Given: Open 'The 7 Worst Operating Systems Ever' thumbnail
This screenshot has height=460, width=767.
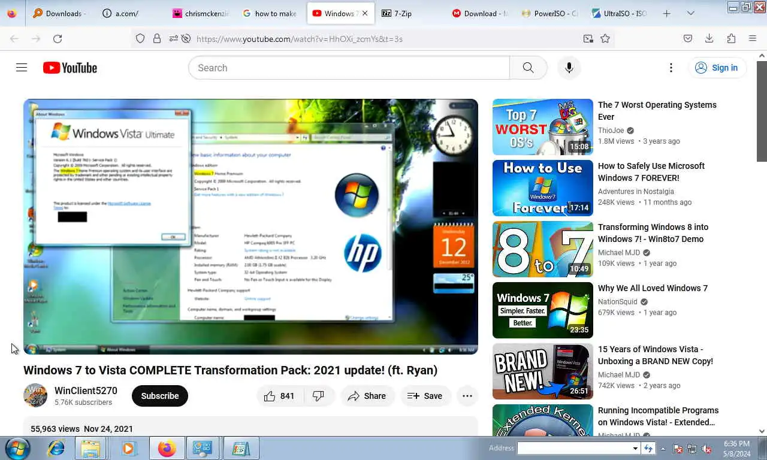Looking at the screenshot, I should 543,127.
